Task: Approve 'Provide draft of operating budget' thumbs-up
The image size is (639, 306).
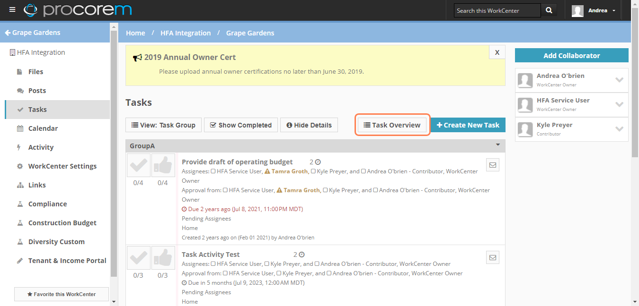Action: click(163, 165)
